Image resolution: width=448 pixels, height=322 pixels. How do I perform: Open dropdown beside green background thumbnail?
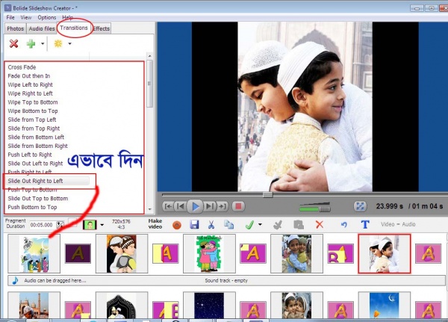(x=102, y=225)
